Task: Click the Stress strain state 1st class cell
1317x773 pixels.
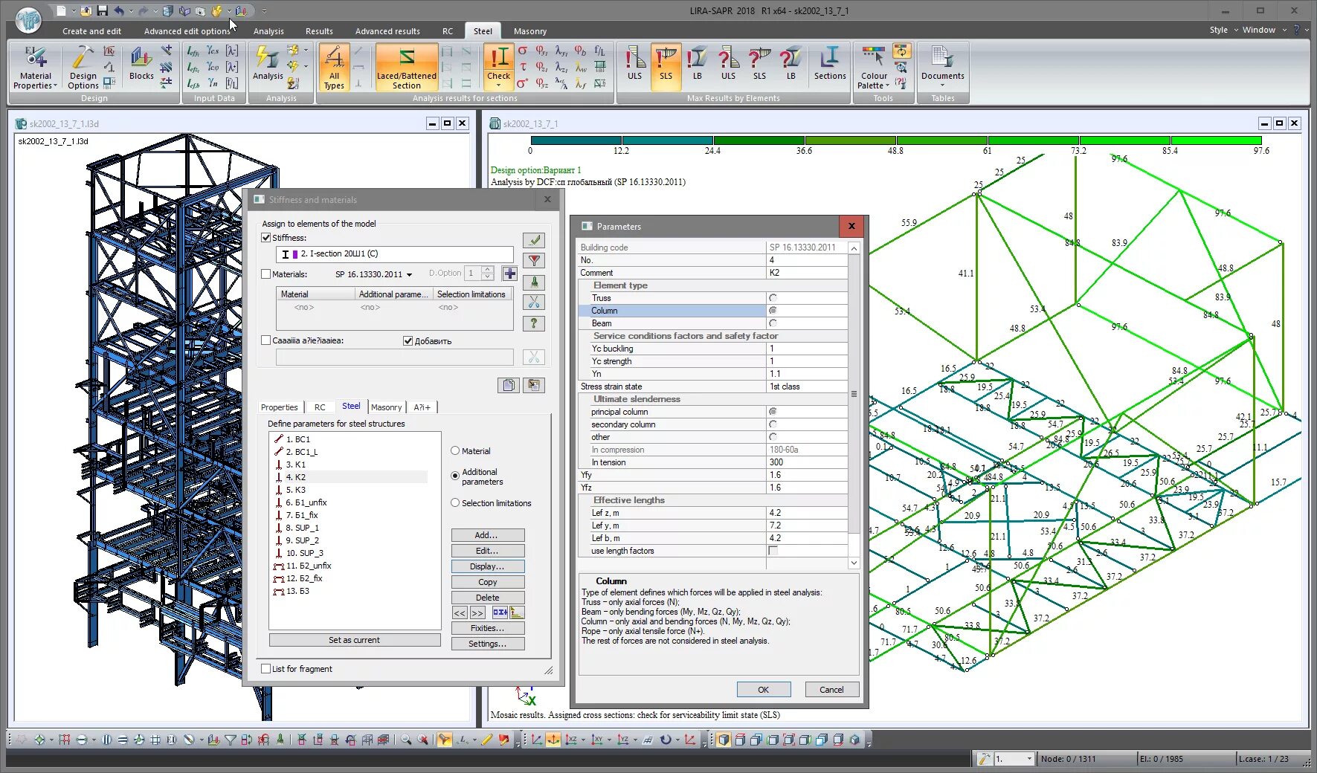Action: pyautogui.click(x=806, y=386)
